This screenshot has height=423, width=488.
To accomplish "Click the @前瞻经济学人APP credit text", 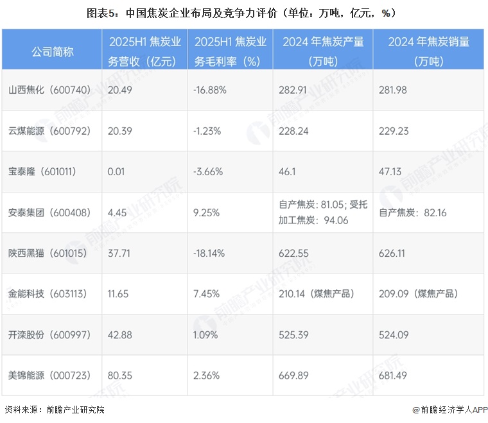I will click(449, 410).
